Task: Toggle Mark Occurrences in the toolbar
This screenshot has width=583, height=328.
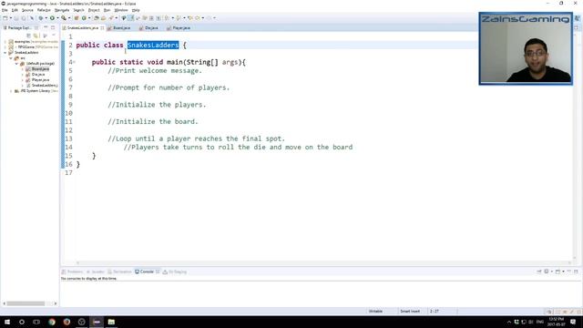Action: click(x=130, y=18)
